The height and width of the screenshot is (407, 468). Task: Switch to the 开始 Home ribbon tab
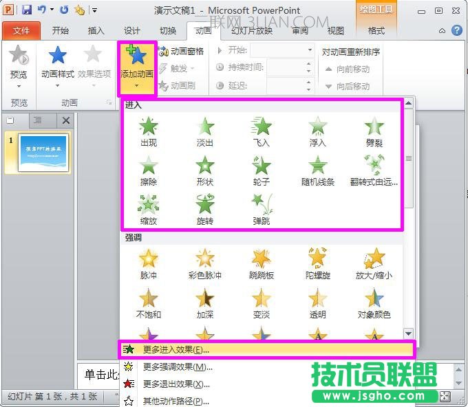click(x=61, y=30)
